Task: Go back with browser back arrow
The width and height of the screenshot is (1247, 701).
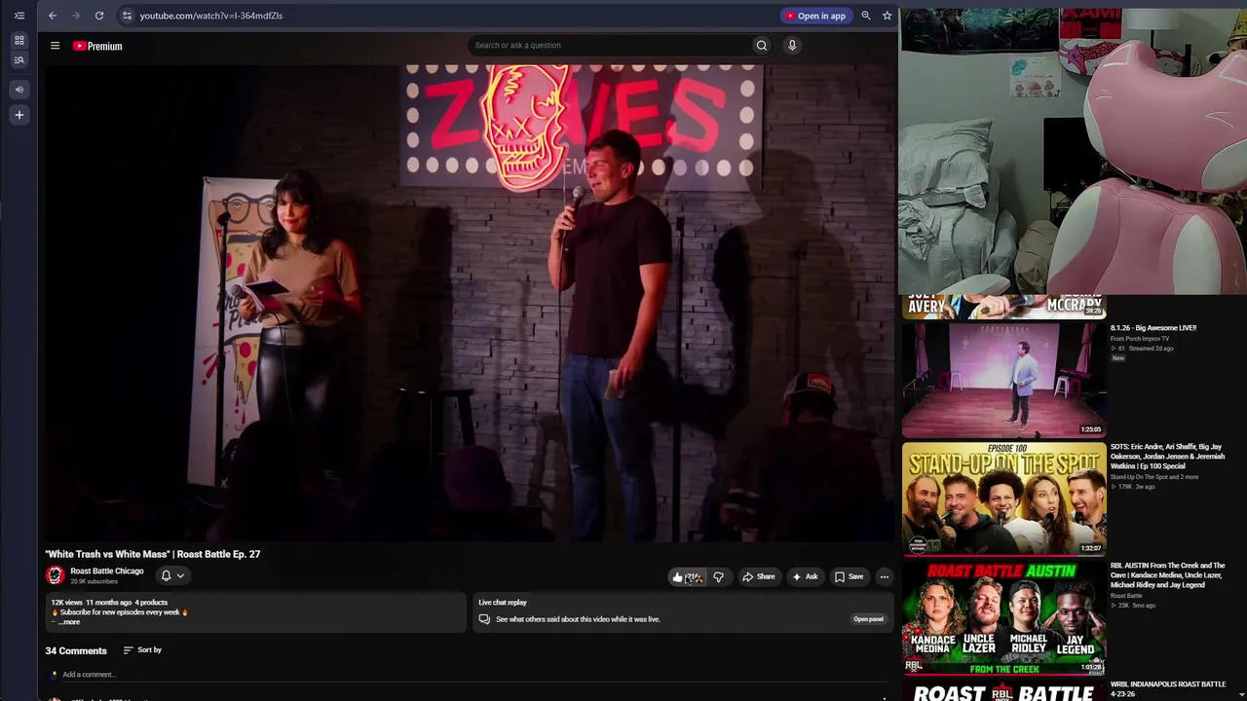Action: (53, 16)
